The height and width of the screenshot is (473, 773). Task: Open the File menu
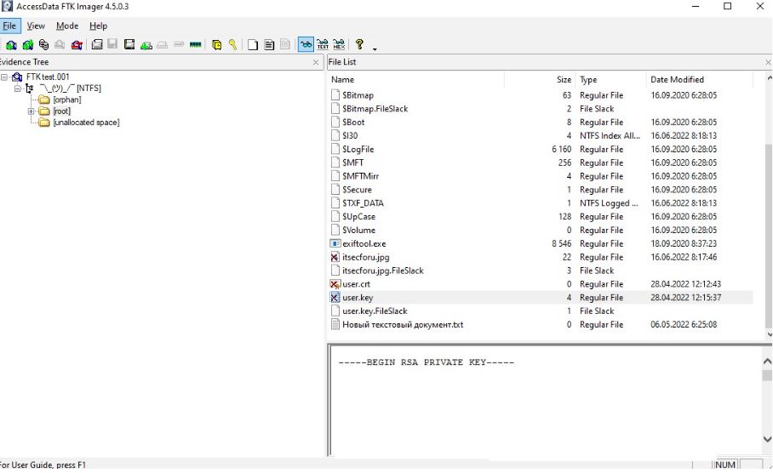tap(9, 26)
